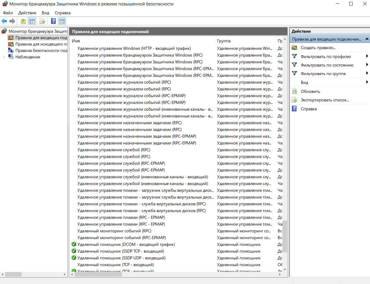This screenshot has width=370, height=284.
Task: Click Создать правило… action
Action: coord(318,48)
